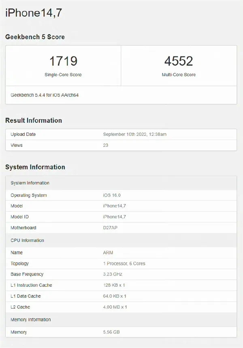
Task: Click the Single-Core Score label
Action: click(63, 75)
